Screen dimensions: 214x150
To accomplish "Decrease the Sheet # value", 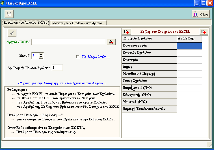I will pyautogui.click(x=41, y=57).
